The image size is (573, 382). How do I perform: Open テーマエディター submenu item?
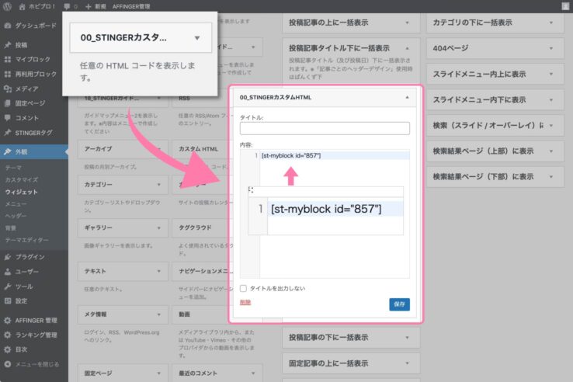click(27, 240)
